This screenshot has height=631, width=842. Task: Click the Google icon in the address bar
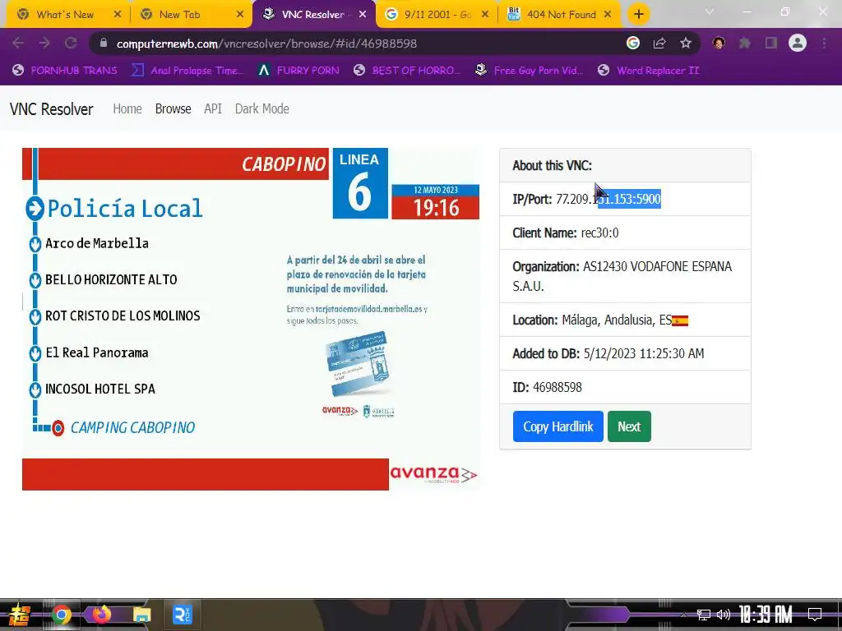[x=633, y=43]
